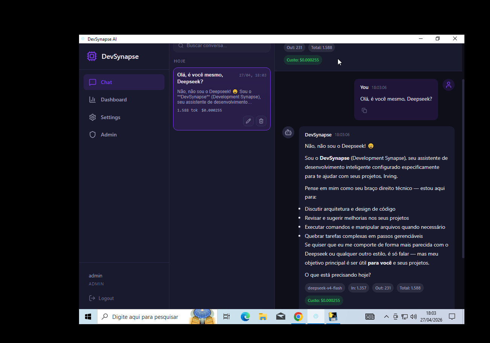Open the Python app taskbar icon
Image resolution: width=490 pixels, height=343 pixels.
tap(333, 317)
